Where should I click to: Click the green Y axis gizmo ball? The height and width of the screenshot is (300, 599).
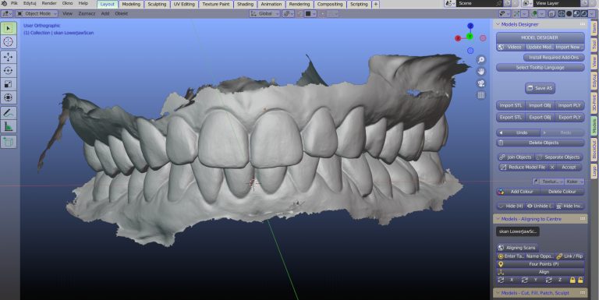pyautogui.click(x=470, y=37)
